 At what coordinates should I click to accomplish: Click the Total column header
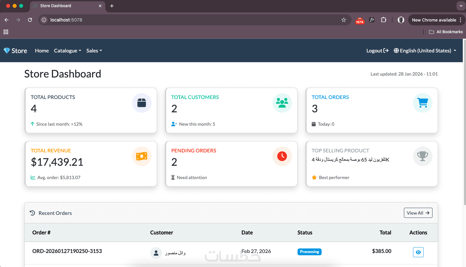(x=385, y=232)
